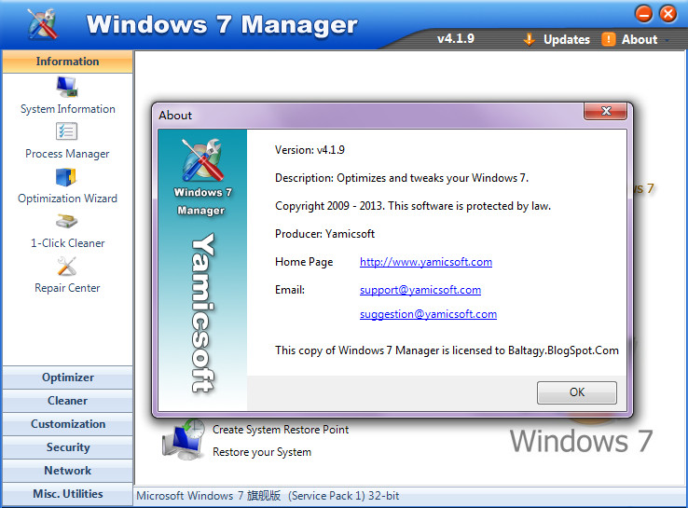The image size is (688, 508).
Task: Minimize the Windows 7 Manager window
Action: click(643, 14)
